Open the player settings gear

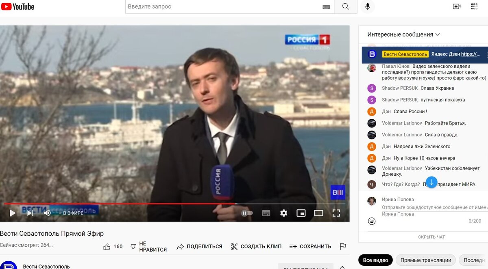283,213
